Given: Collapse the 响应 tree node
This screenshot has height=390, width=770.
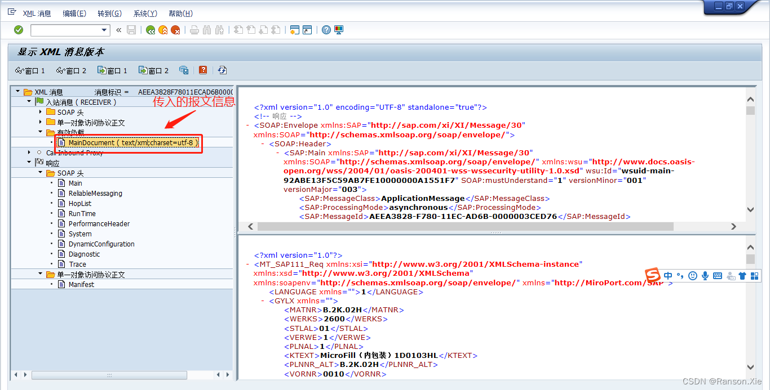Looking at the screenshot, I should (29, 163).
